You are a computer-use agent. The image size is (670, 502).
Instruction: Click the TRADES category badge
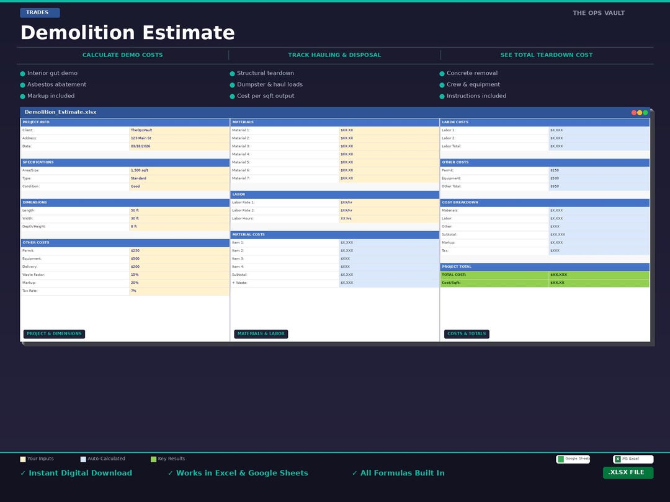[x=40, y=13]
